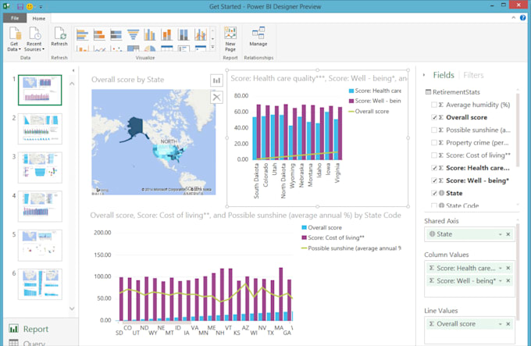
Task: Uncheck the State field checkbox
Action: [434, 194]
